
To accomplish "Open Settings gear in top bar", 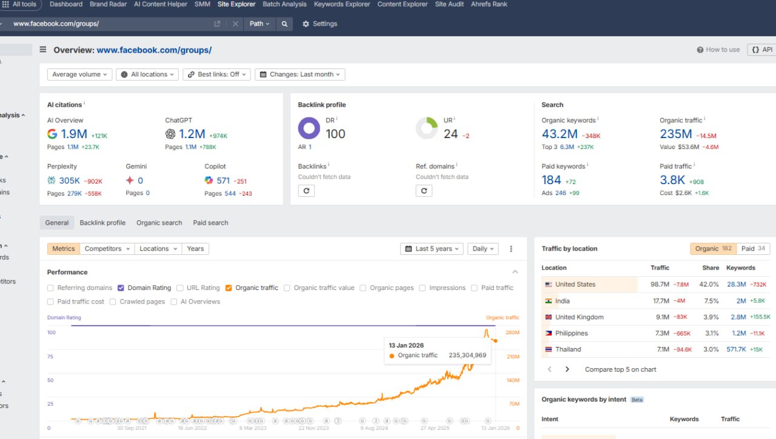I will tap(319, 24).
